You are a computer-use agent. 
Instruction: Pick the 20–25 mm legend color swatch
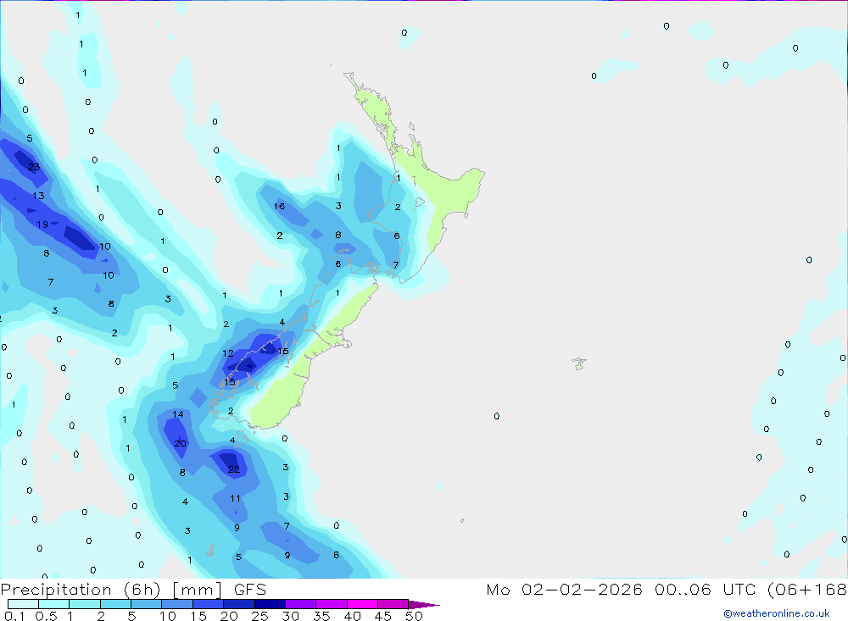239,604
